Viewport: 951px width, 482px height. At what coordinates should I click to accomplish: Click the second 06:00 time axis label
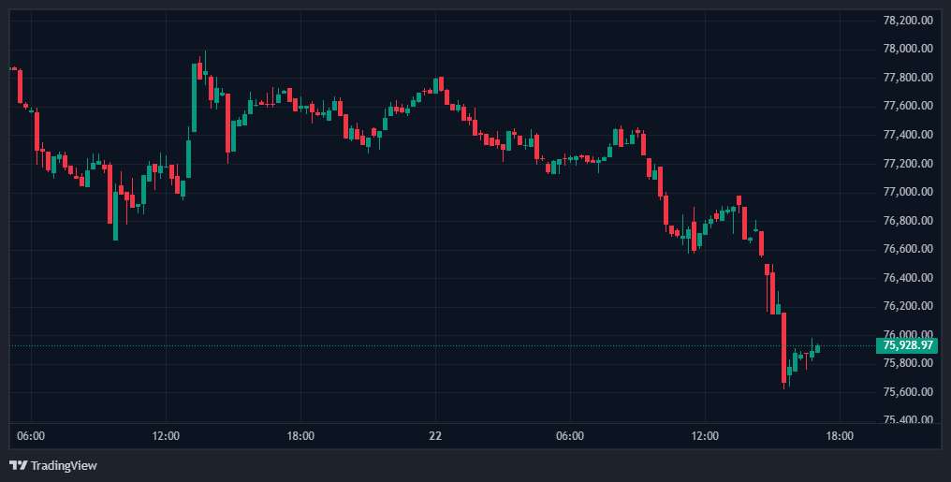click(x=570, y=436)
